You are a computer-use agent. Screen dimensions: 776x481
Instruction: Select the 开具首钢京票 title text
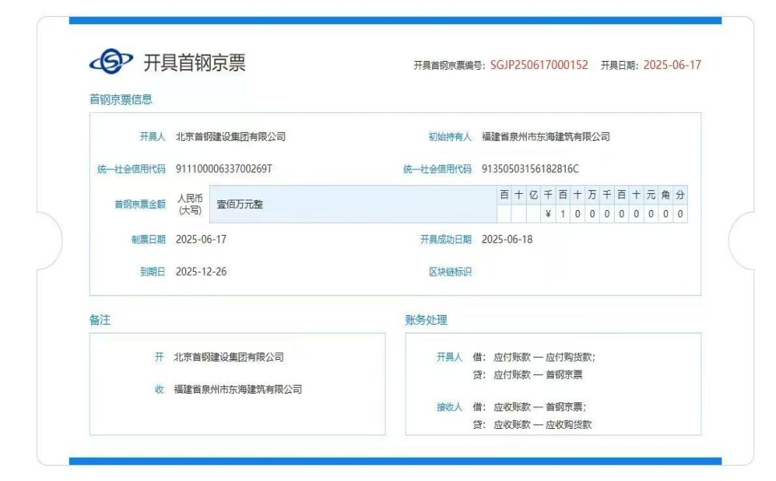[195, 63]
